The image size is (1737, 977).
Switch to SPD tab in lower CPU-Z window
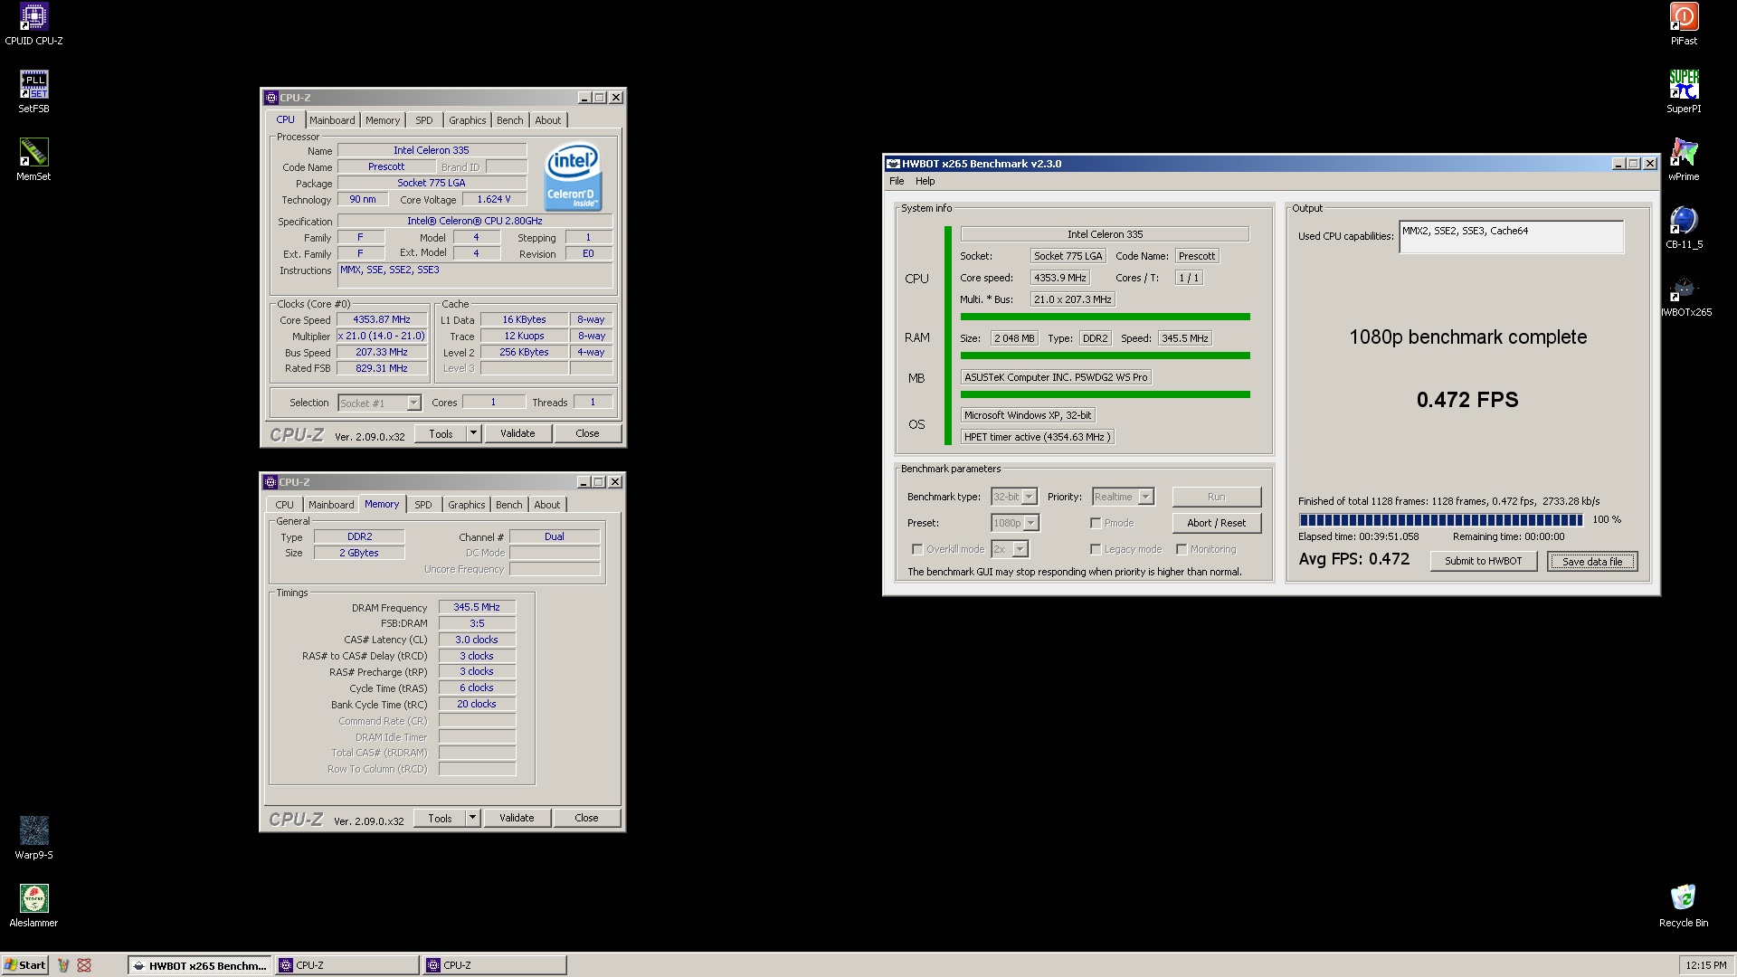423,505
